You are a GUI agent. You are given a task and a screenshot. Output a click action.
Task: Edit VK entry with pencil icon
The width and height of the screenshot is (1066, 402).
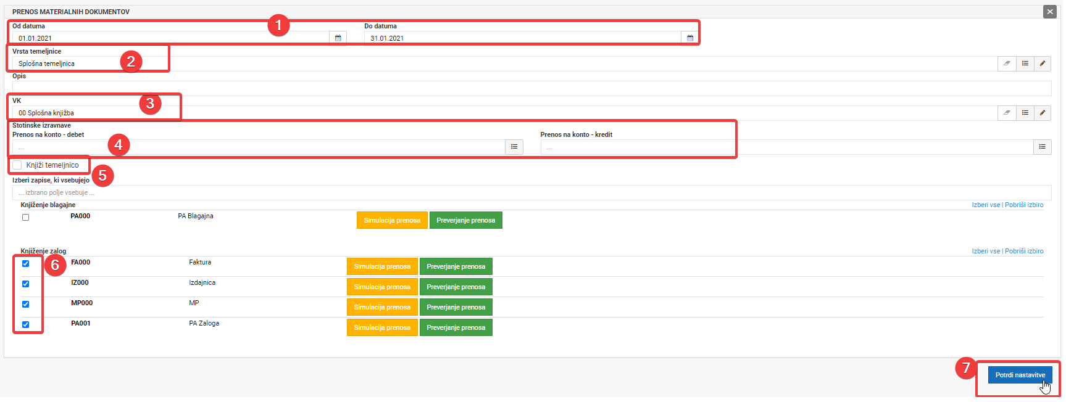[1043, 113]
